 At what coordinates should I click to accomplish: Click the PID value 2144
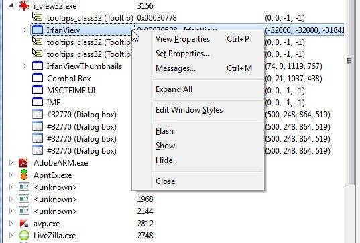click(x=145, y=211)
